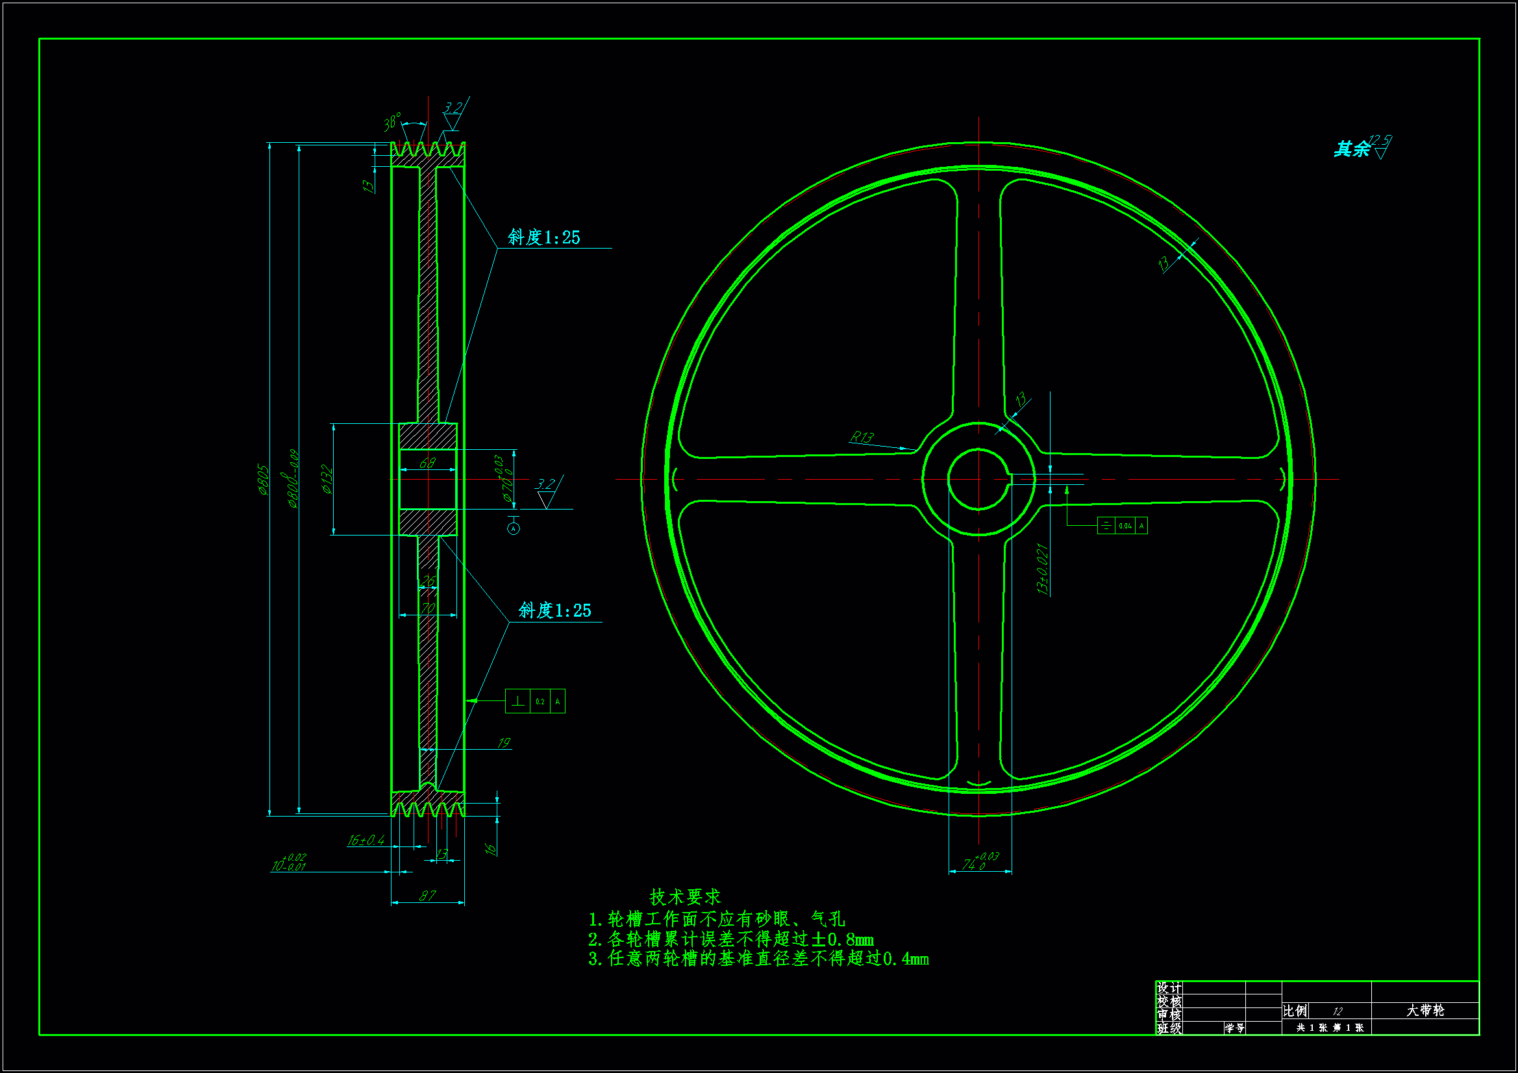Screen dimensions: 1518x1073
Task: Click the 学号 cell in title block
Action: click(x=1234, y=1028)
